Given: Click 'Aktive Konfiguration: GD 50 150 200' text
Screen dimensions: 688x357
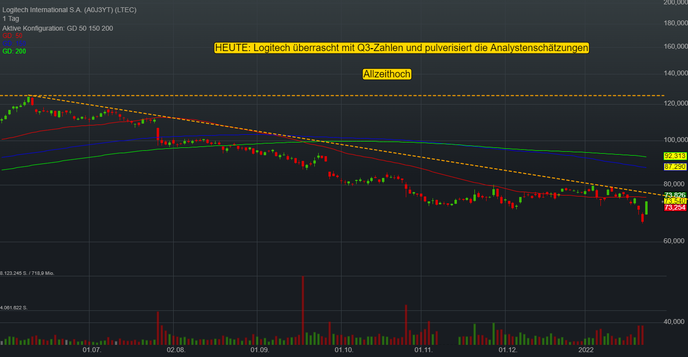Looking at the screenshot, I should pyautogui.click(x=57, y=28).
